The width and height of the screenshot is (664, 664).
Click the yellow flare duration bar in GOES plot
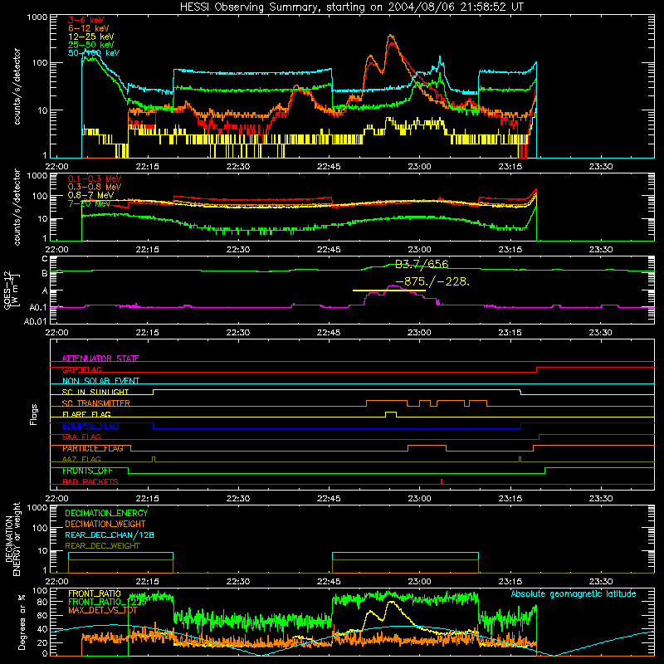click(388, 290)
